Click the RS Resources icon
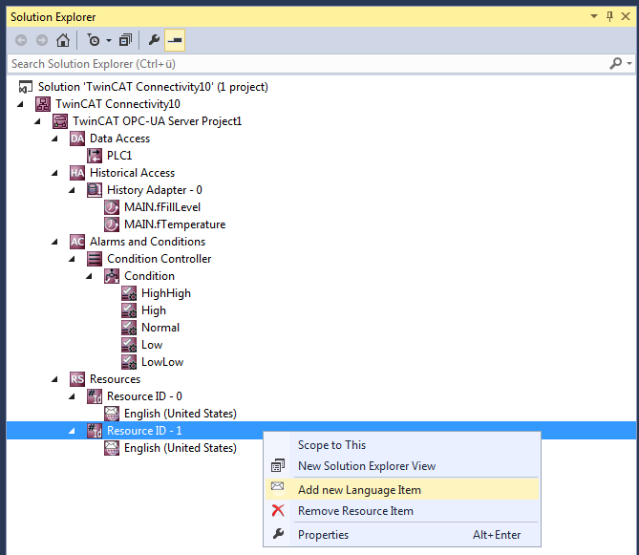639x555 pixels. 77,379
